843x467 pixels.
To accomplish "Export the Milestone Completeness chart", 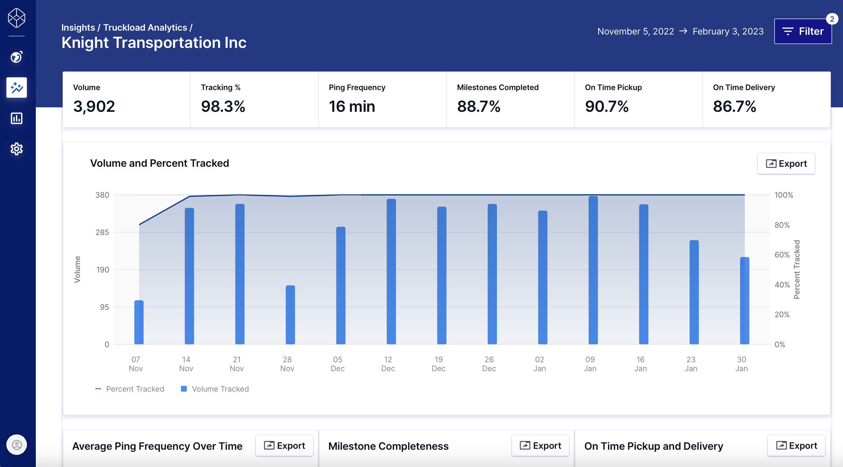I will pyautogui.click(x=540, y=445).
